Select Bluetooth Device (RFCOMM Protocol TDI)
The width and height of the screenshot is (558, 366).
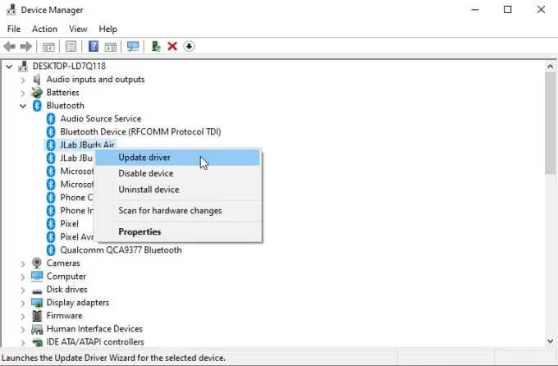point(140,132)
